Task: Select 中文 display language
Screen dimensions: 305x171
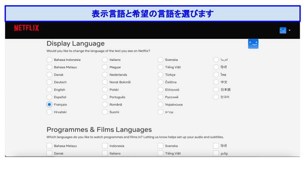Action: click(x=216, y=82)
